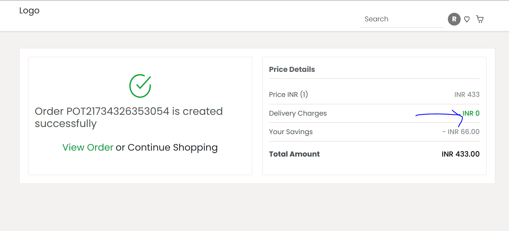Click the Logo in header
Viewport: 509px width, 231px height.
29,11
